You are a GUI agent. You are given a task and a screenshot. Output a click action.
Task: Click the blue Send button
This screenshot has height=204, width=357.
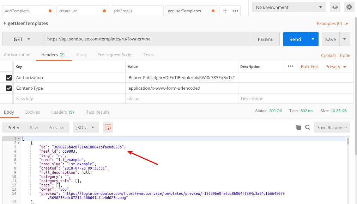[x=295, y=39]
